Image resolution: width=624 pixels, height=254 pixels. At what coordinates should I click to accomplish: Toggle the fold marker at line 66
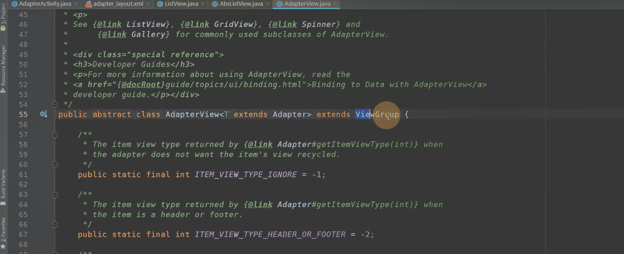click(x=55, y=225)
